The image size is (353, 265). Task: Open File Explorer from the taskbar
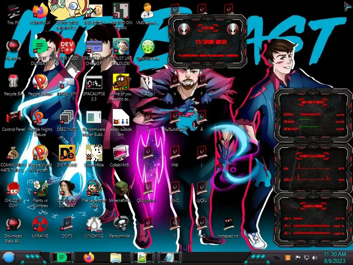[116, 258]
